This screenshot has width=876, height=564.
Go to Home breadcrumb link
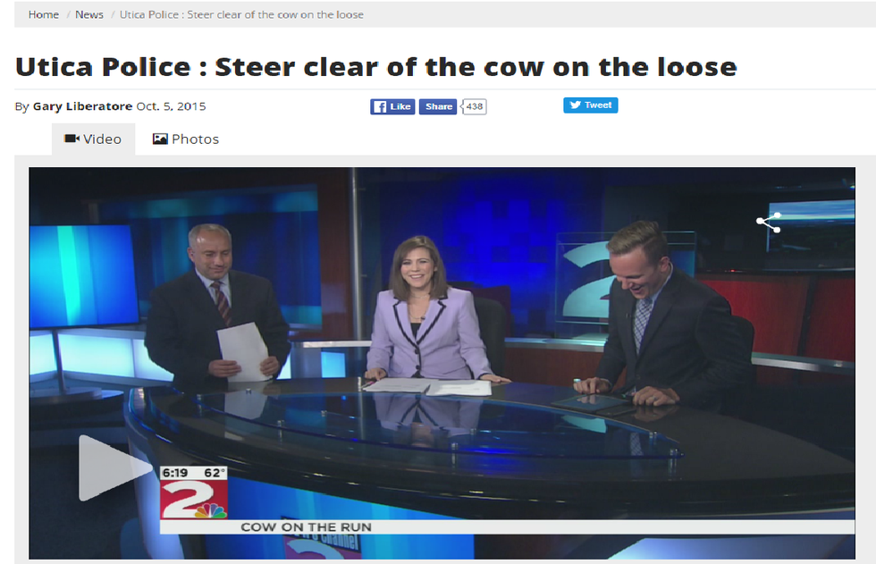(44, 14)
